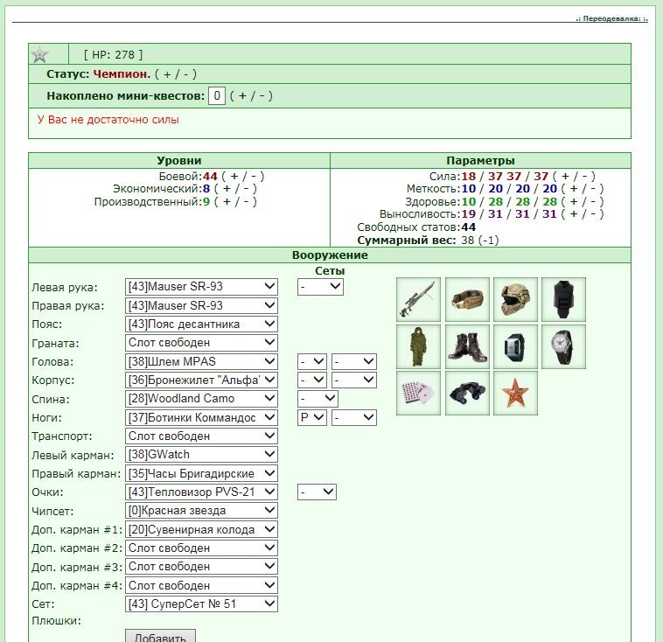
Task: Click the Добавить button
Action: pos(160,636)
